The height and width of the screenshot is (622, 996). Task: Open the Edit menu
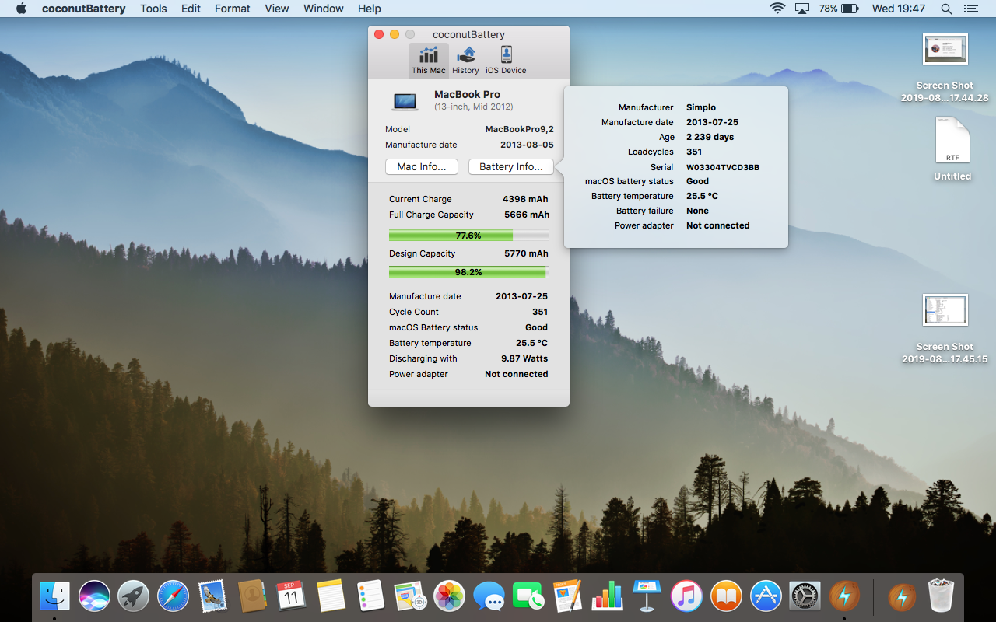click(x=191, y=9)
